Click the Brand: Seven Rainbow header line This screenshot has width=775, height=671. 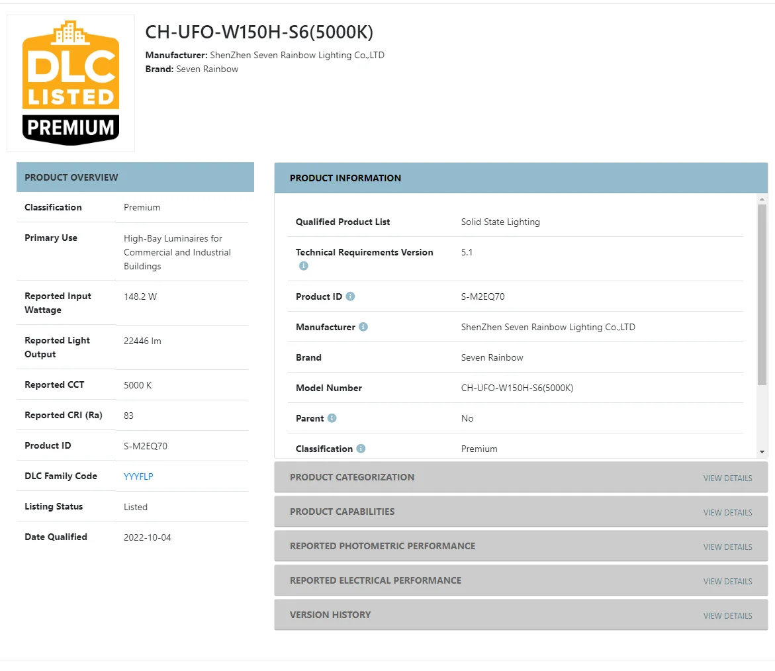pyautogui.click(x=192, y=69)
